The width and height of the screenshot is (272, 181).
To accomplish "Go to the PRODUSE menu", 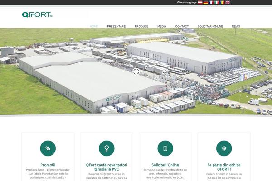I will [x=141, y=26].
